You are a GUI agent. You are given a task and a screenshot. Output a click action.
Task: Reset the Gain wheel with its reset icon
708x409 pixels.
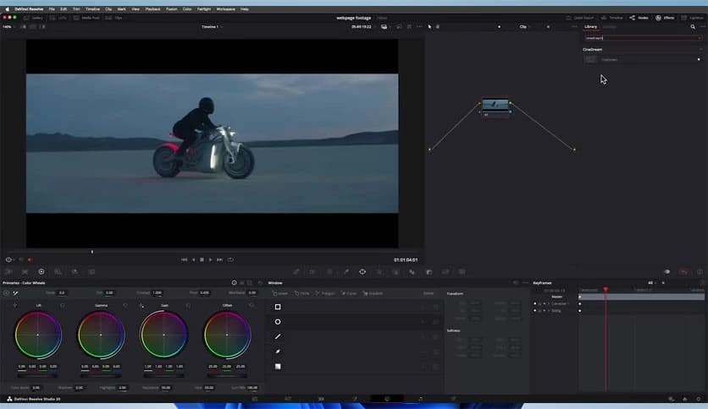[x=188, y=306]
